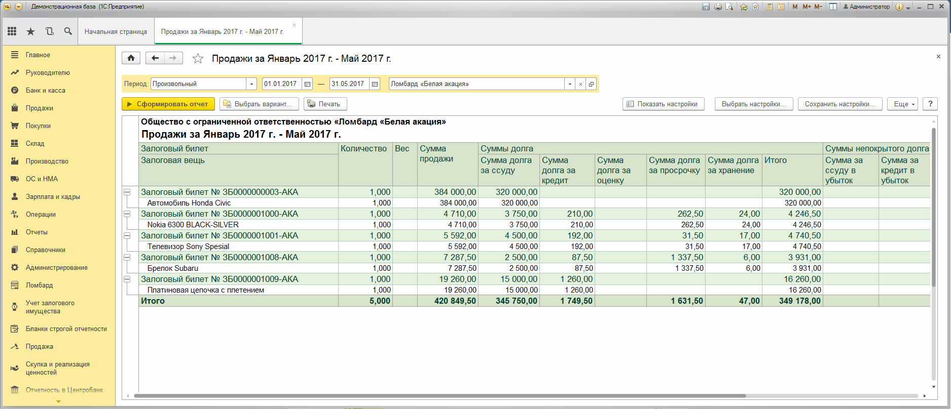This screenshot has width=951, height=409.
Task: Click the horizontal scrollbar of the report
Action: tap(440, 396)
